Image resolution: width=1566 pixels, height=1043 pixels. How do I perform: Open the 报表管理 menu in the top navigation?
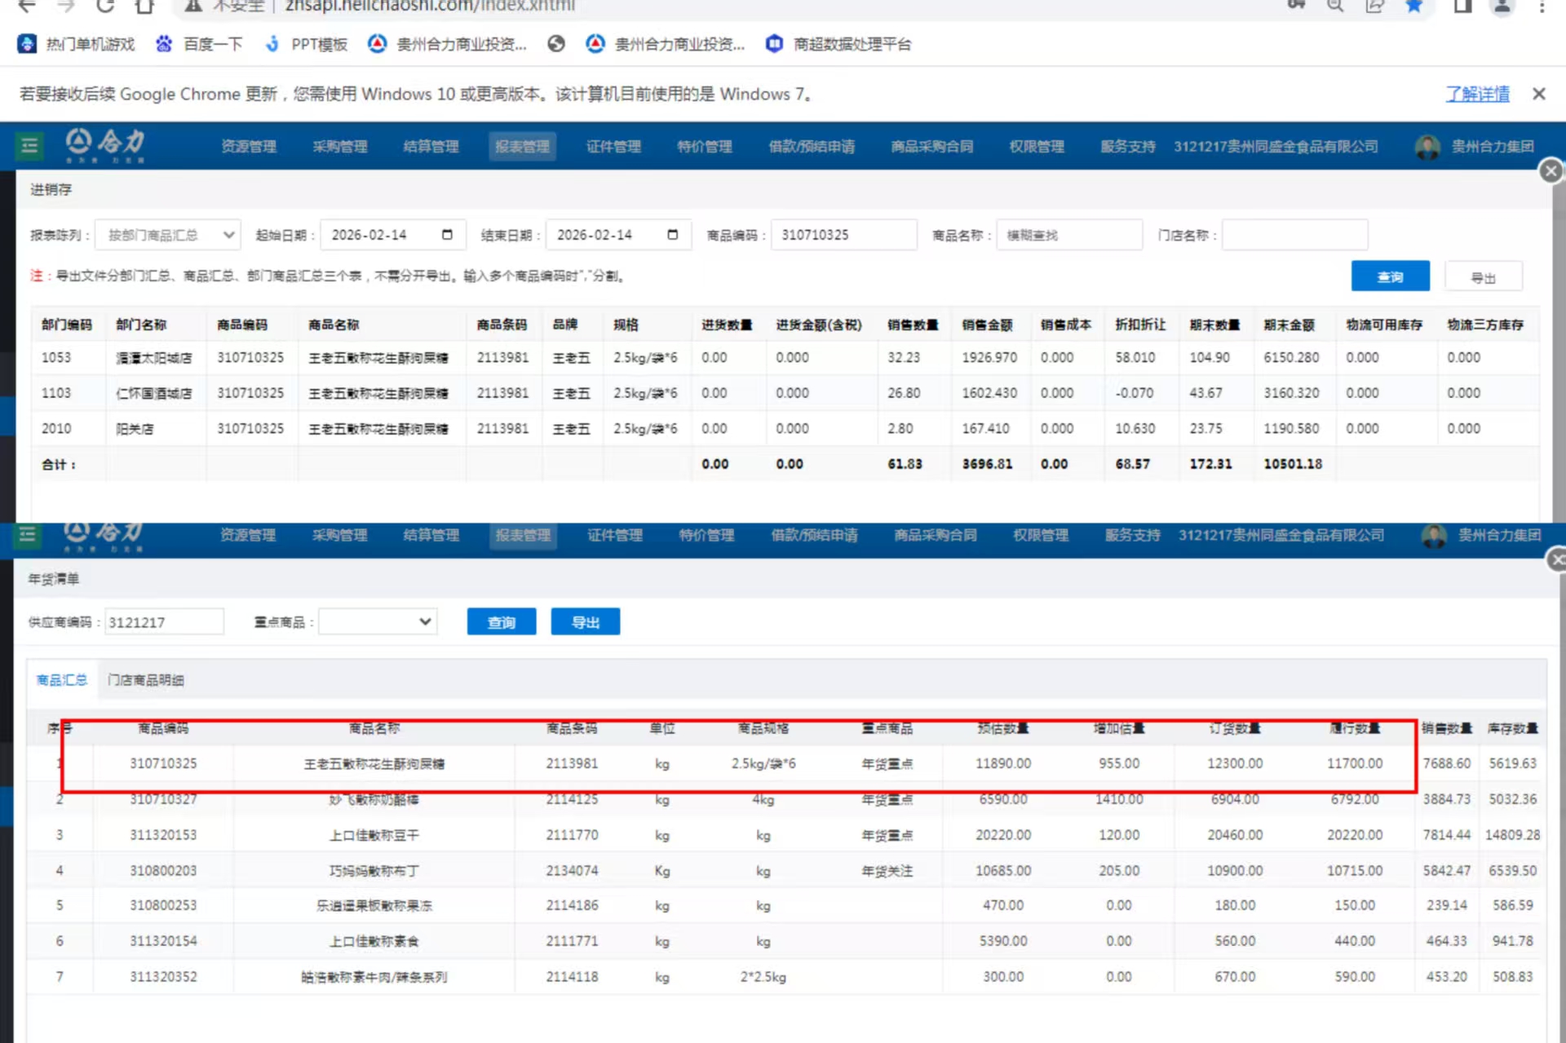click(x=522, y=147)
